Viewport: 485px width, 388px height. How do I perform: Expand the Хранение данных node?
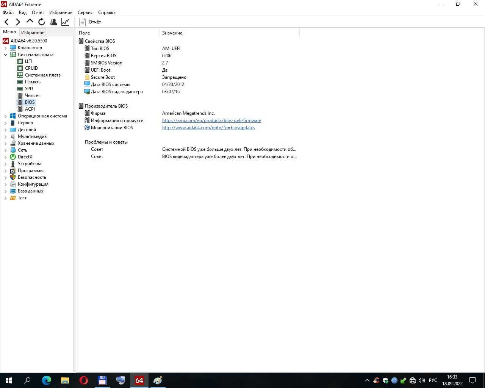pyautogui.click(x=6, y=143)
